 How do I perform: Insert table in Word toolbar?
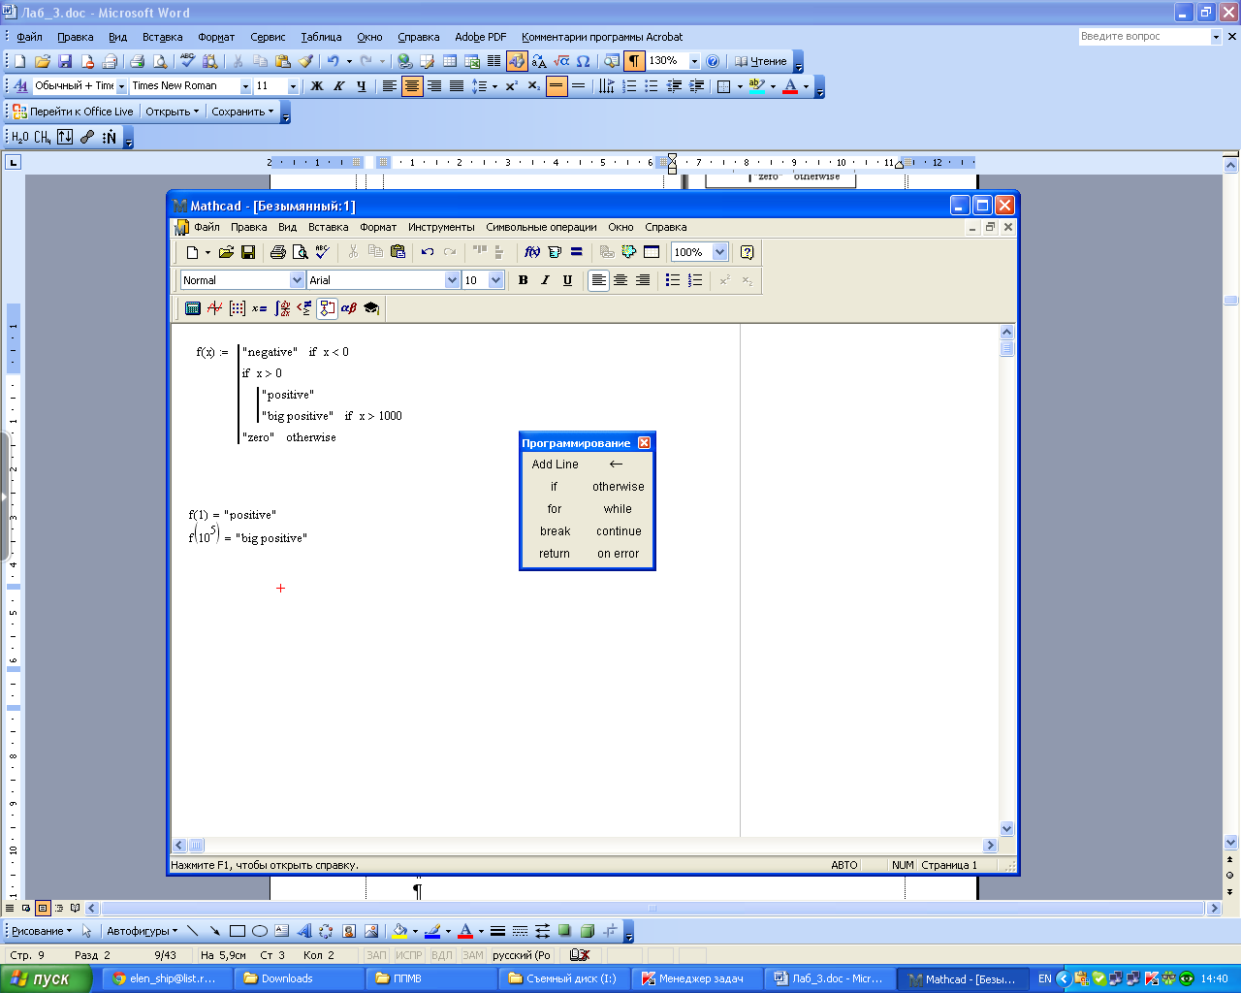point(450,61)
